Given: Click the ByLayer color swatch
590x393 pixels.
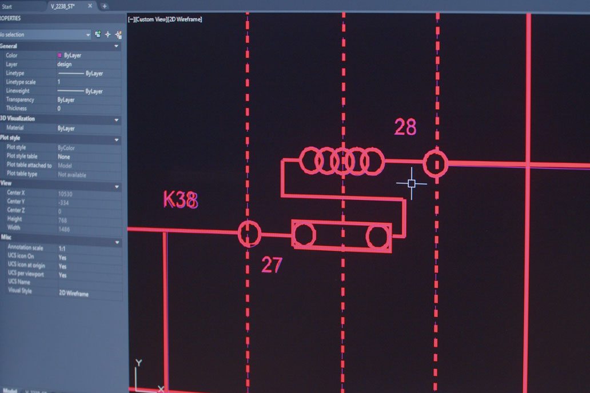Looking at the screenshot, I should click(59, 55).
